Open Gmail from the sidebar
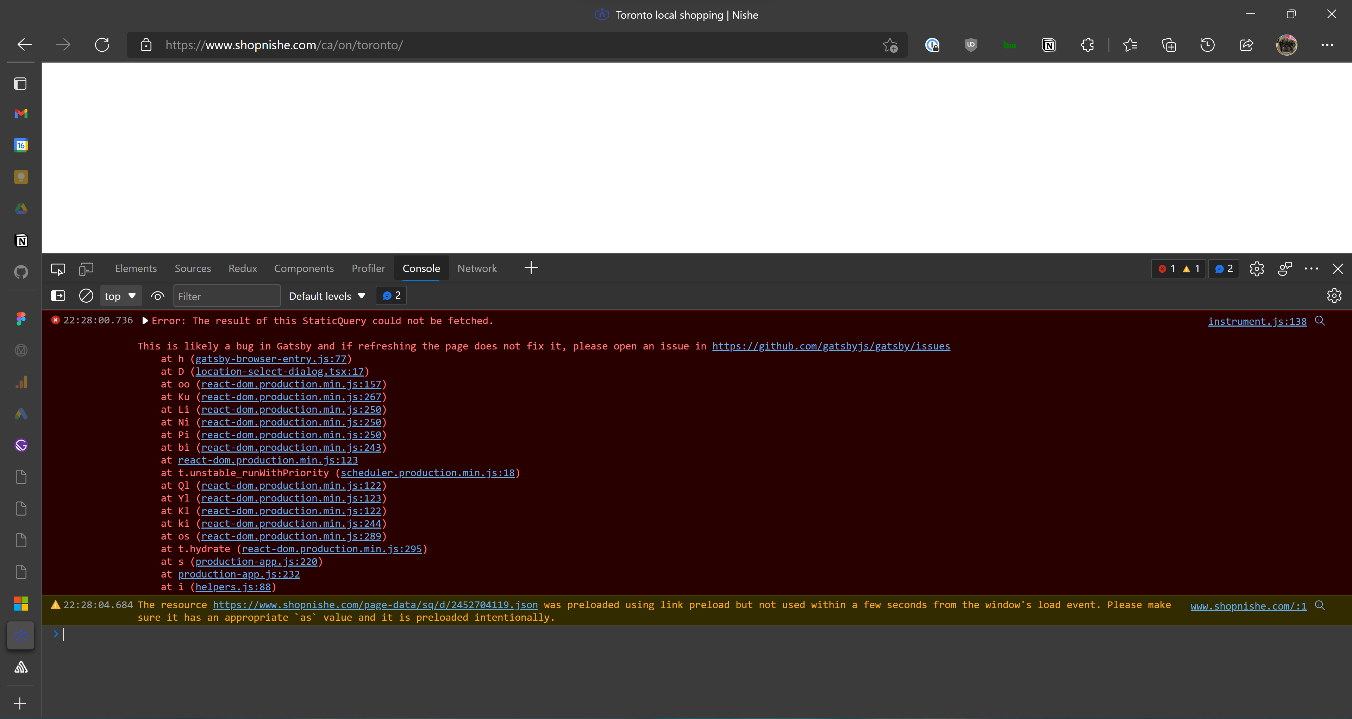The height and width of the screenshot is (719, 1352). click(x=21, y=114)
